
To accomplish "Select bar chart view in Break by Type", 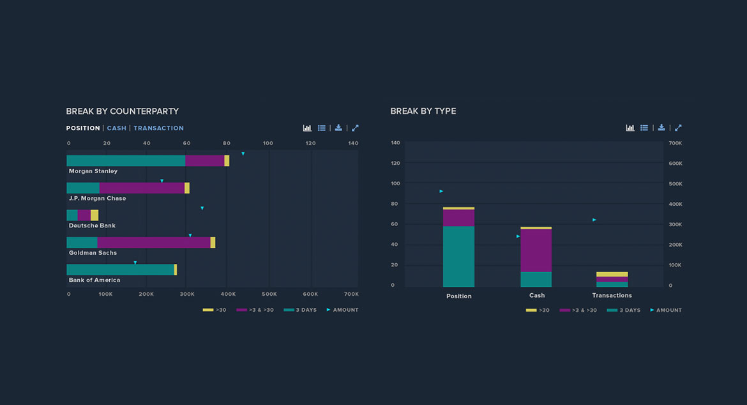I will 630,128.
